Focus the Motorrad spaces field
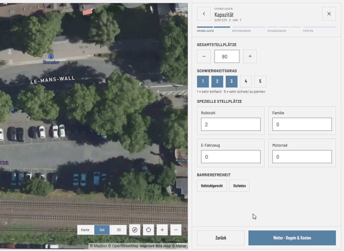344x251 pixels. 302,157
